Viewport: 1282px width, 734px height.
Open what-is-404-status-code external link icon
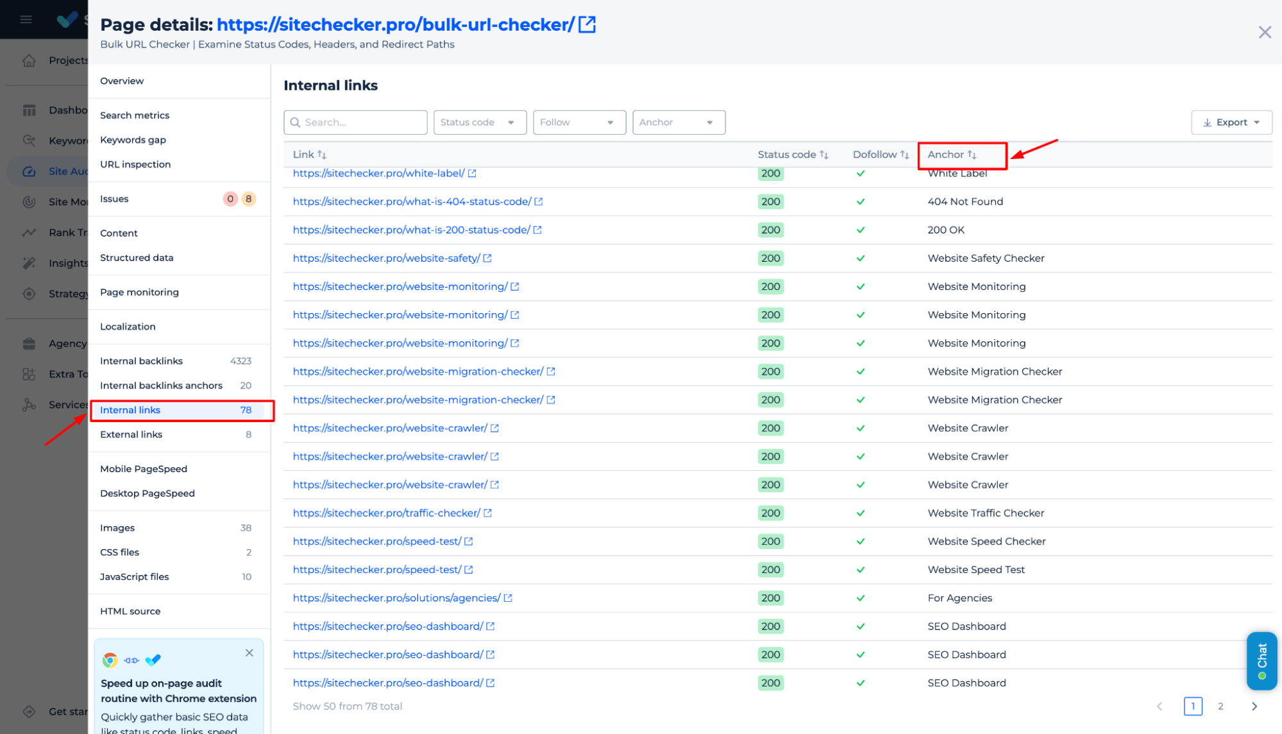pos(539,201)
